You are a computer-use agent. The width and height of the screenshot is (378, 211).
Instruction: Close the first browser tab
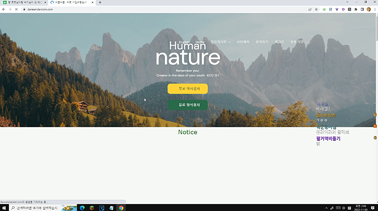click(x=45, y=2)
